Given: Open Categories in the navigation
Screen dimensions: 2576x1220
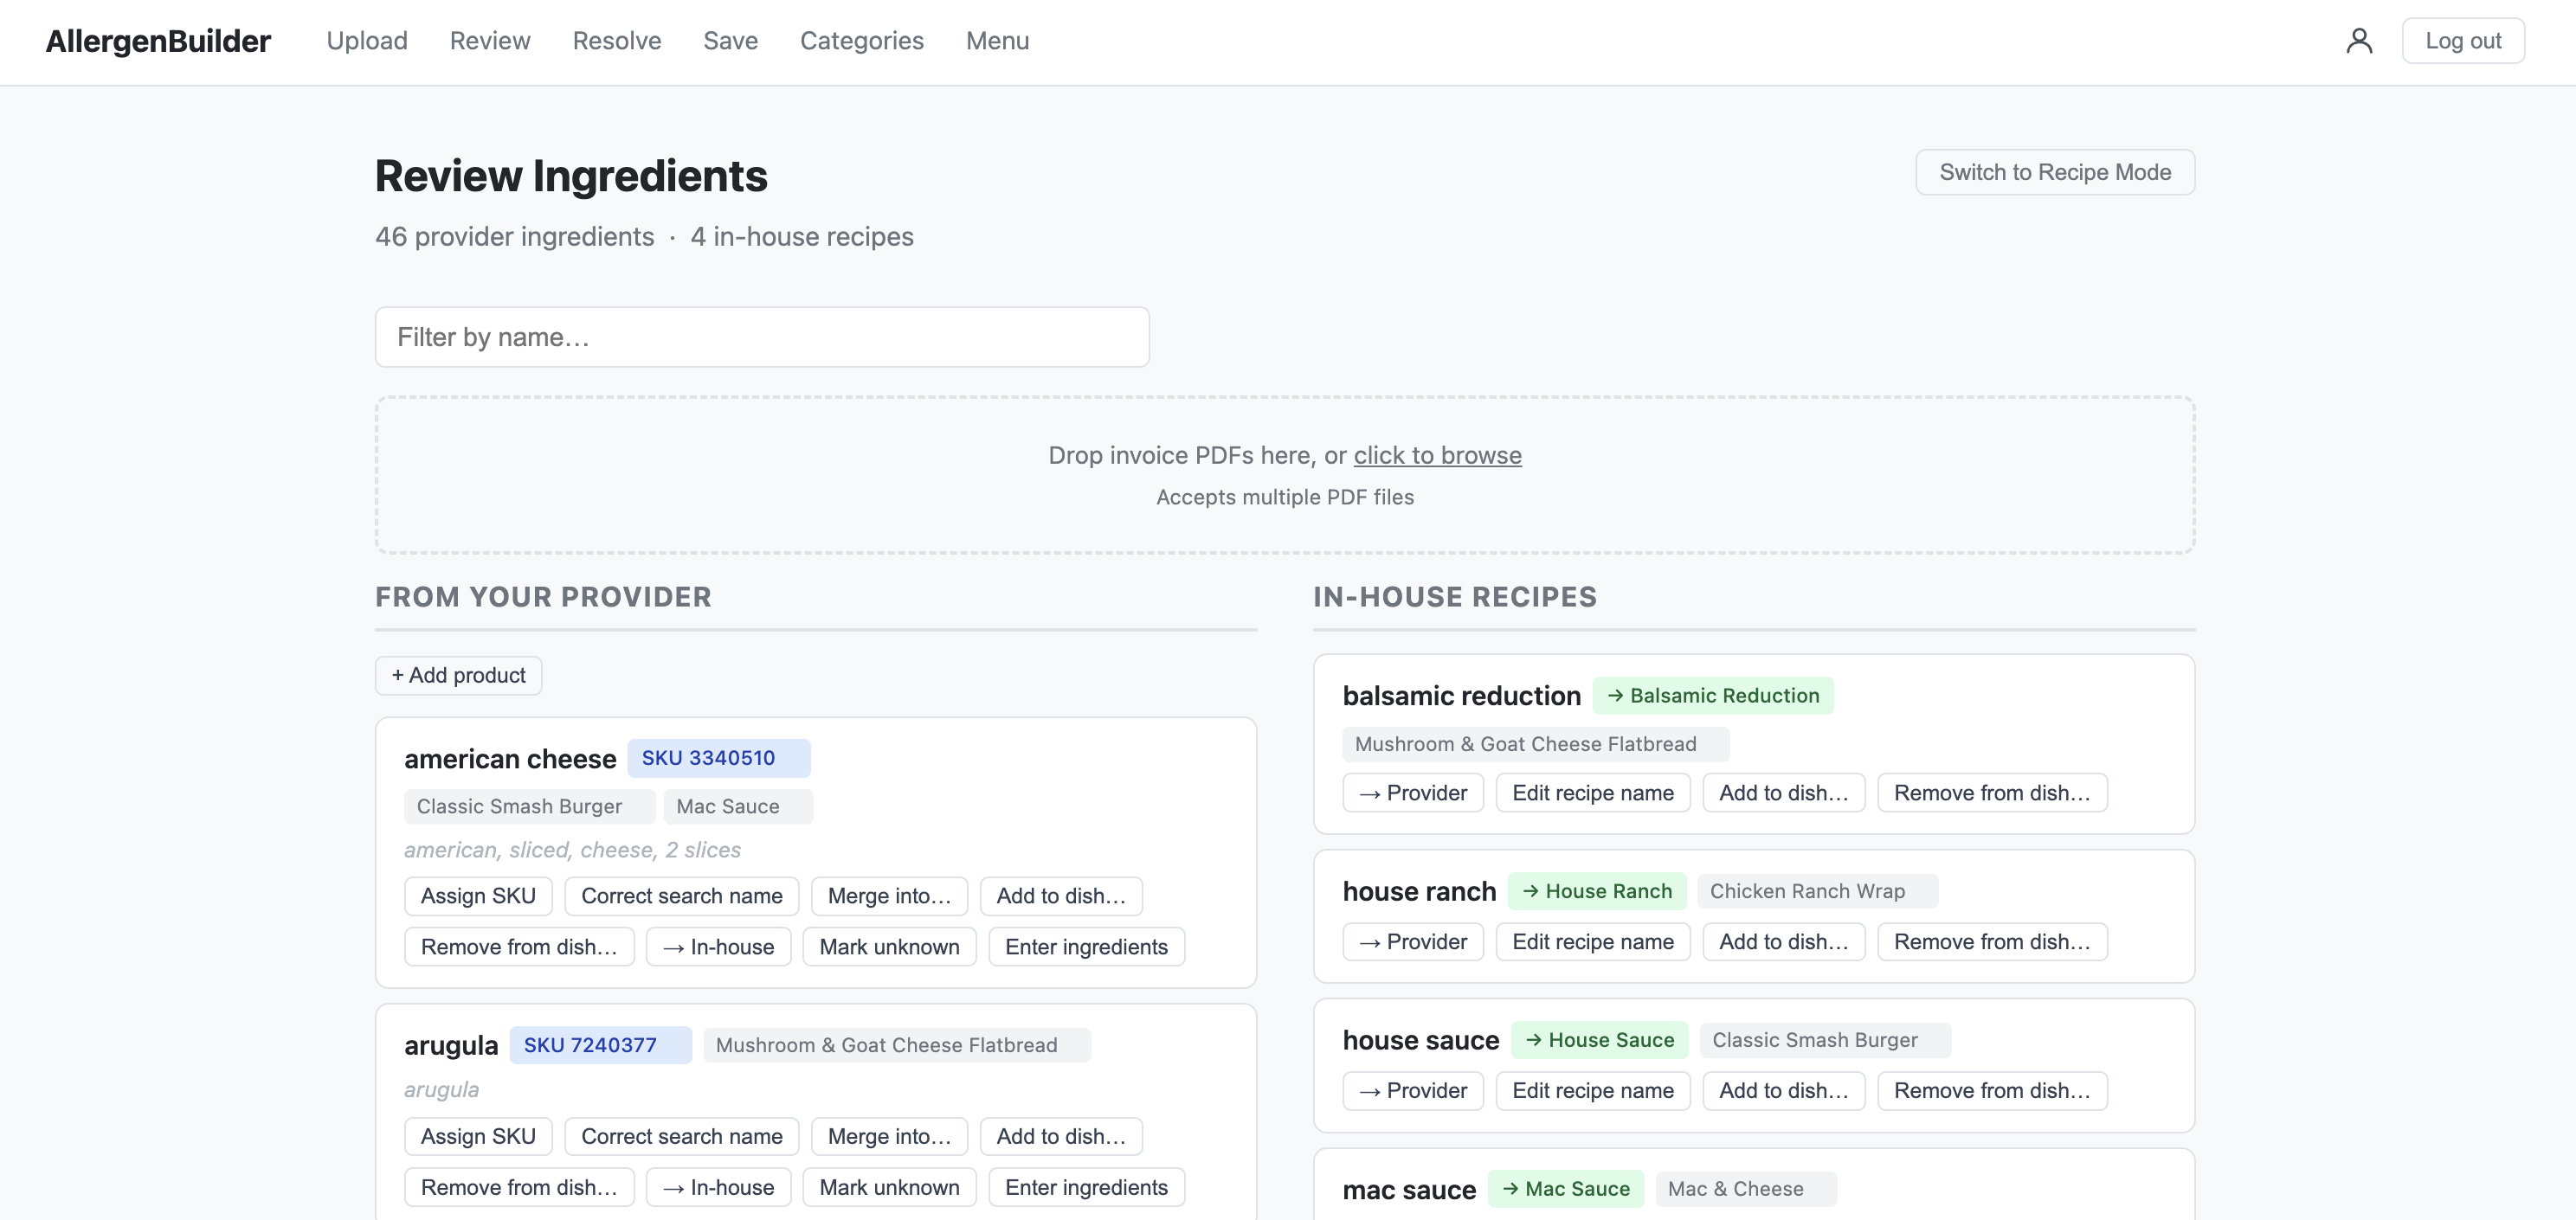Looking at the screenshot, I should click(862, 41).
